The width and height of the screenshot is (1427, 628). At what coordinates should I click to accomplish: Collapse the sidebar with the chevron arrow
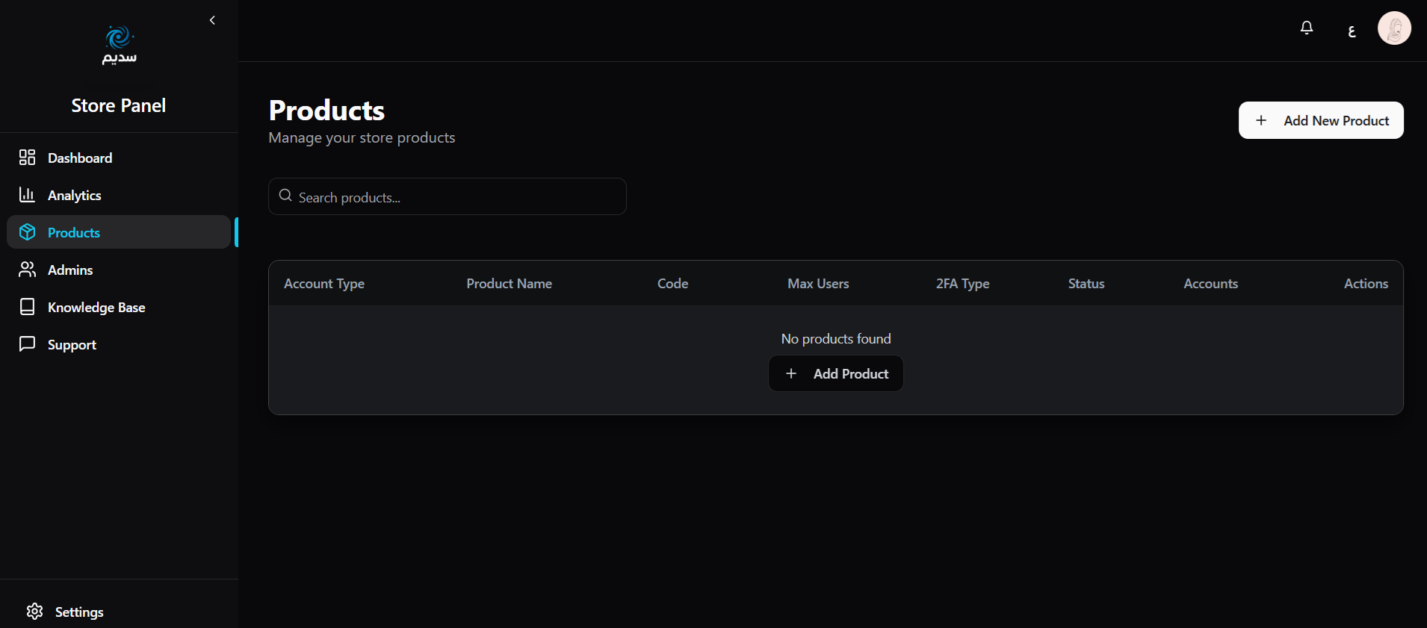point(212,20)
